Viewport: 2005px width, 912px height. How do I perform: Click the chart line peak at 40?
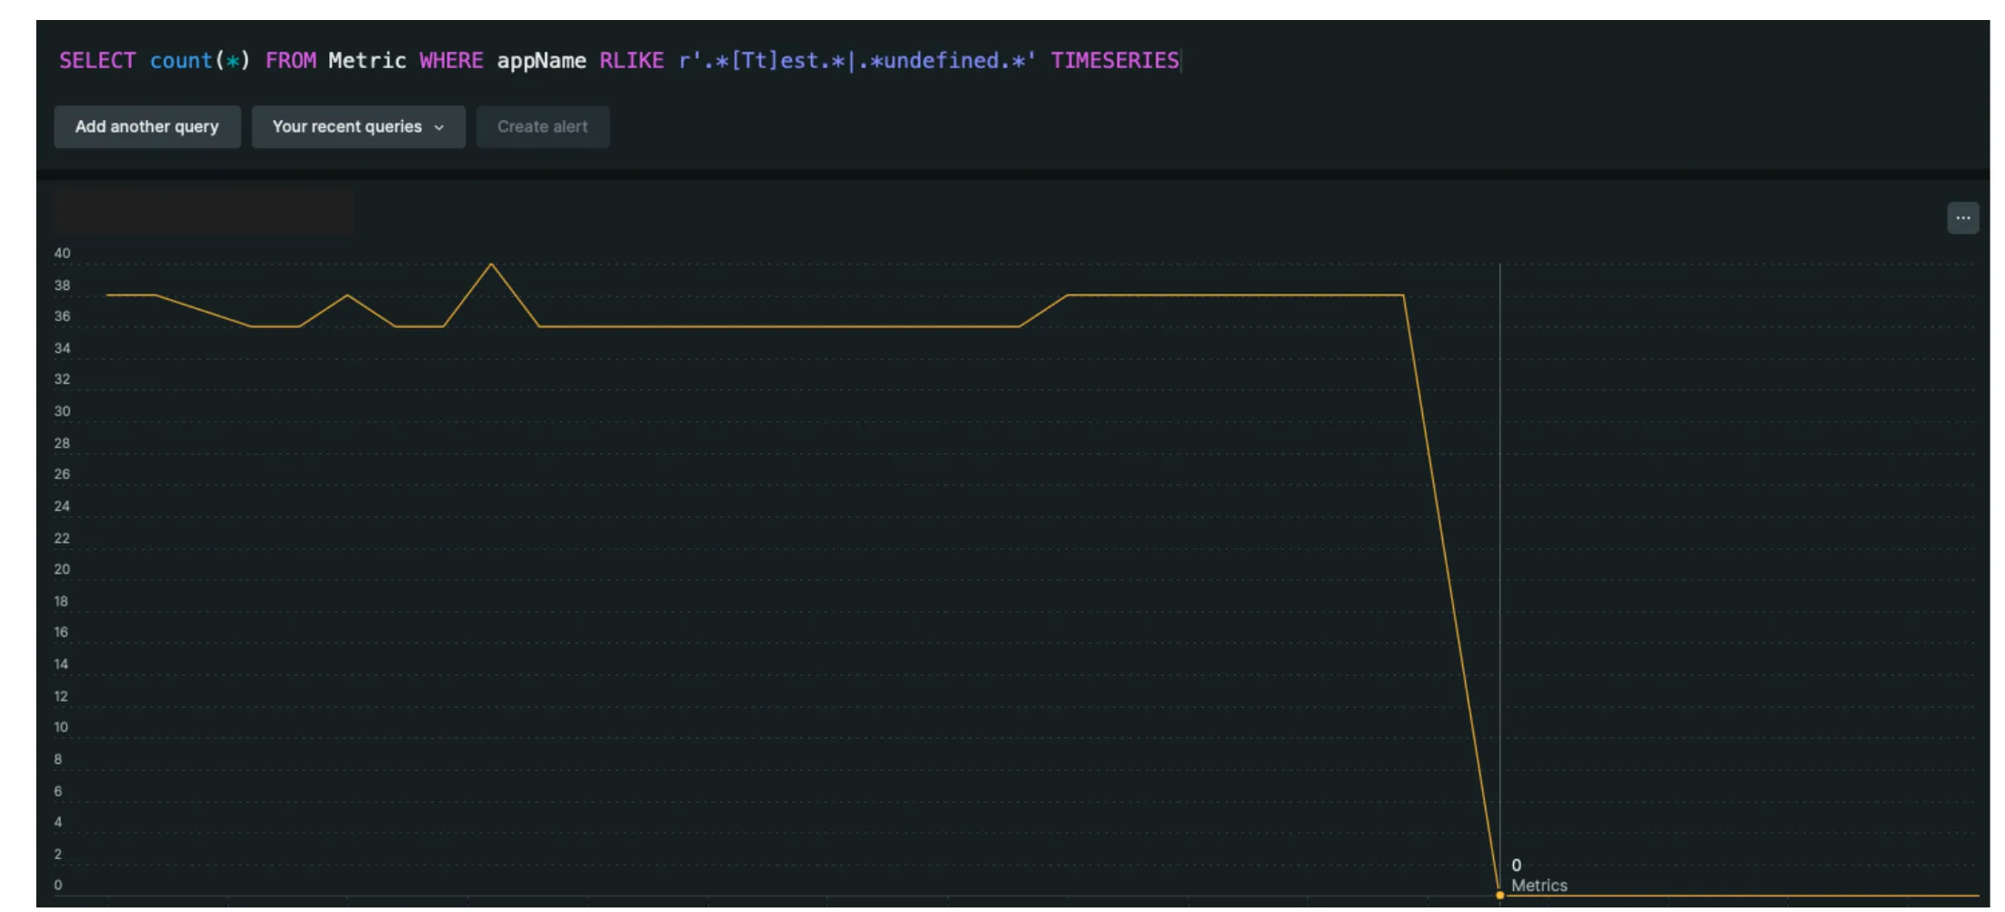491,265
